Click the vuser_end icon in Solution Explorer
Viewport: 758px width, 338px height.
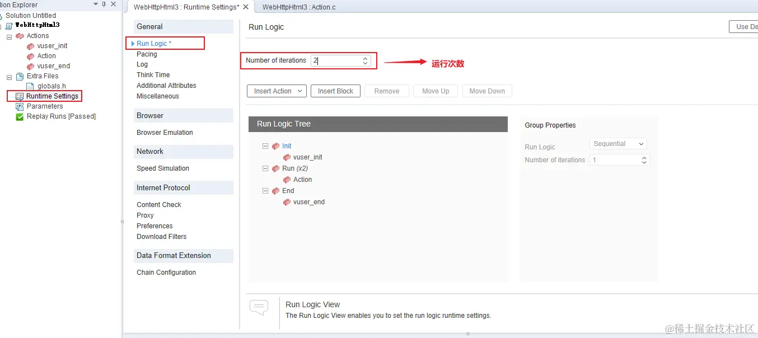31,66
